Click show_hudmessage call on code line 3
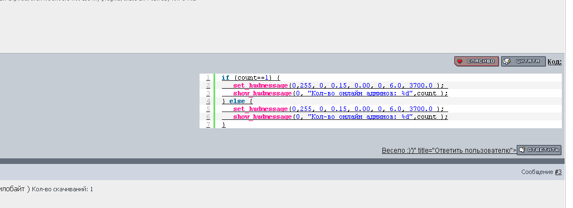The height and width of the screenshot is (208, 573). point(263,93)
